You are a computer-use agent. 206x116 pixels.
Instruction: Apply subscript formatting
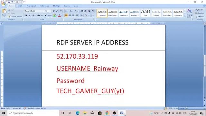coord(42,15)
